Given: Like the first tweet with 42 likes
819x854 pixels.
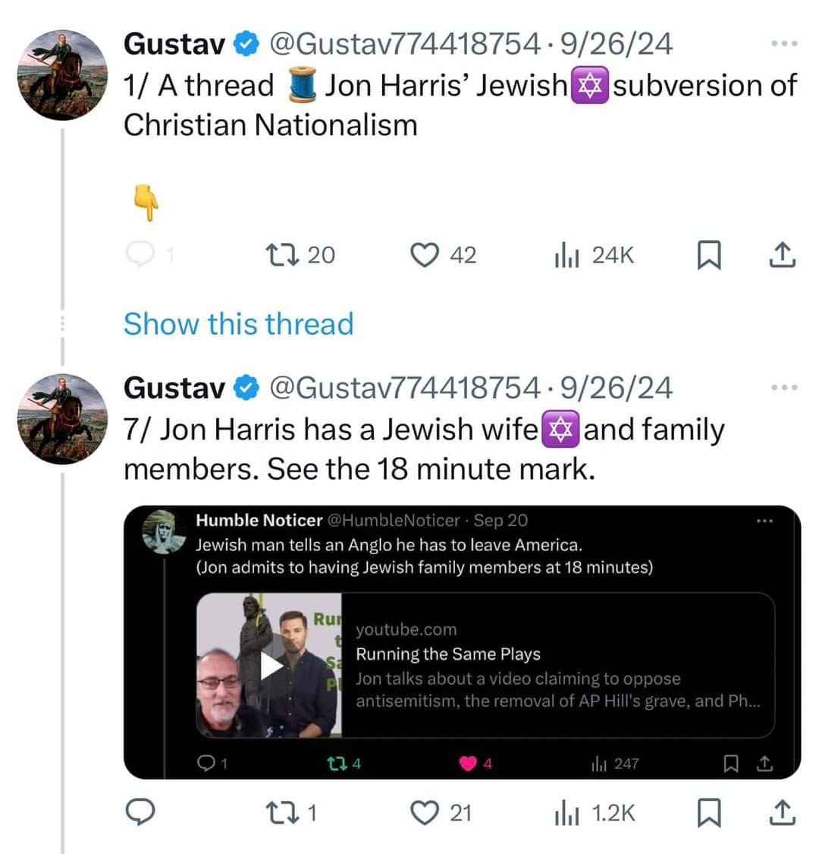Looking at the screenshot, I should tap(443, 255).
